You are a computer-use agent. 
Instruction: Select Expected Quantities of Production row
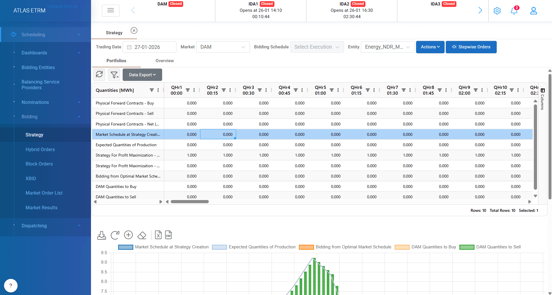tap(312, 145)
